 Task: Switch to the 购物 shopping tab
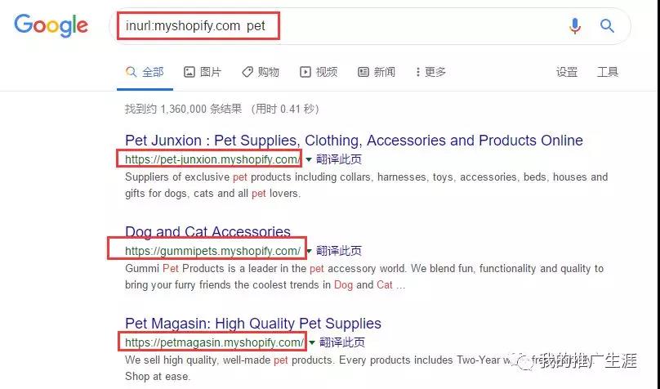(x=261, y=72)
